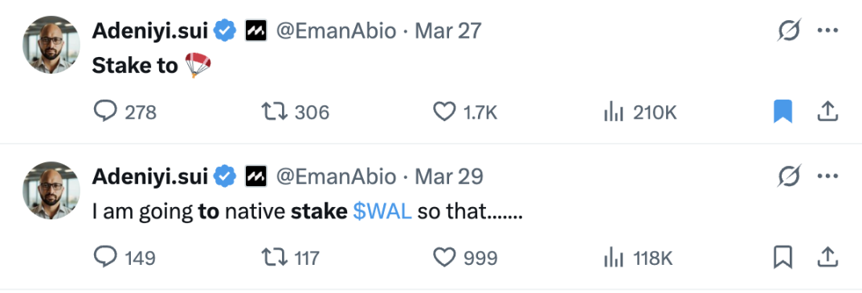Open more options for Mar 27 tweet
Image resolution: width=862 pixels, height=293 pixels.
click(x=827, y=31)
